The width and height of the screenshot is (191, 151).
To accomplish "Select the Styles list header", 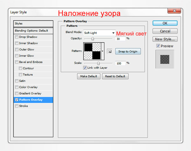I will (33, 24).
